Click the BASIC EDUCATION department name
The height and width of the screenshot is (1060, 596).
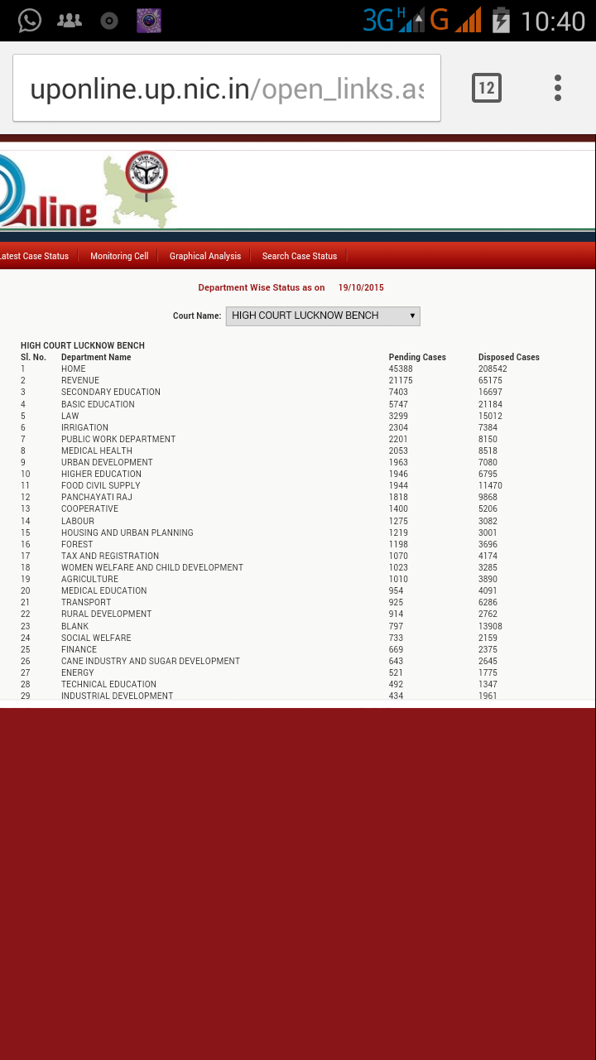tap(98, 405)
